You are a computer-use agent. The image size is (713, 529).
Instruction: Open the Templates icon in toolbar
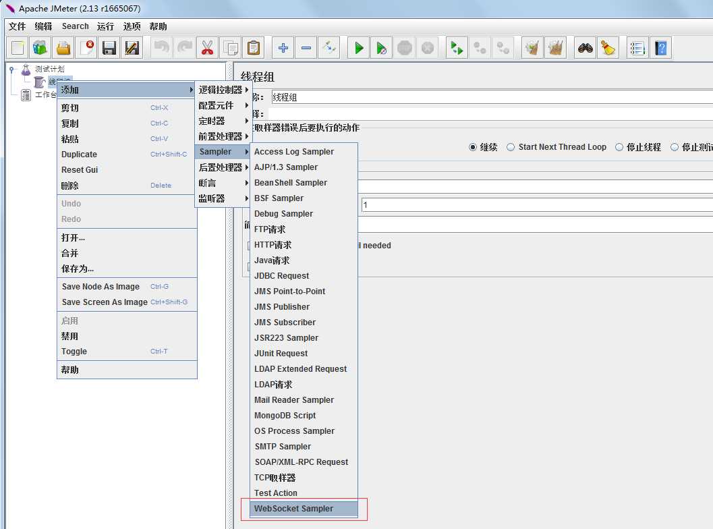[x=40, y=48]
